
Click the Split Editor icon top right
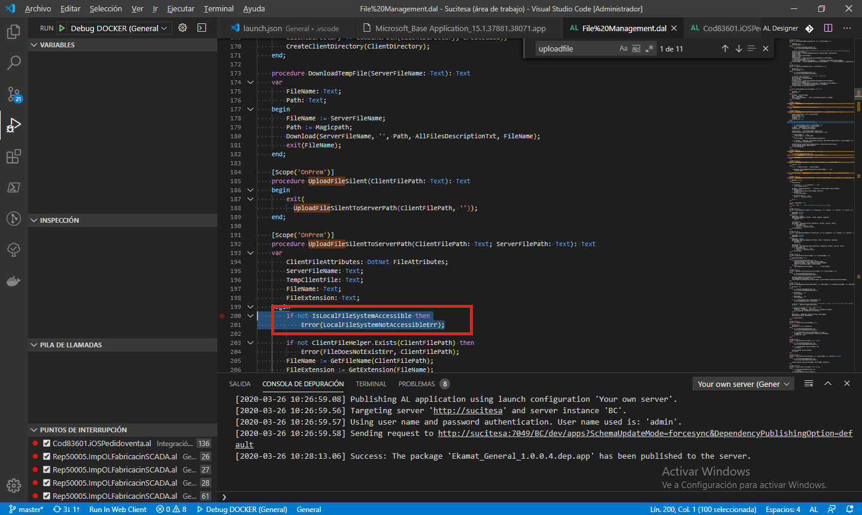[x=828, y=28]
